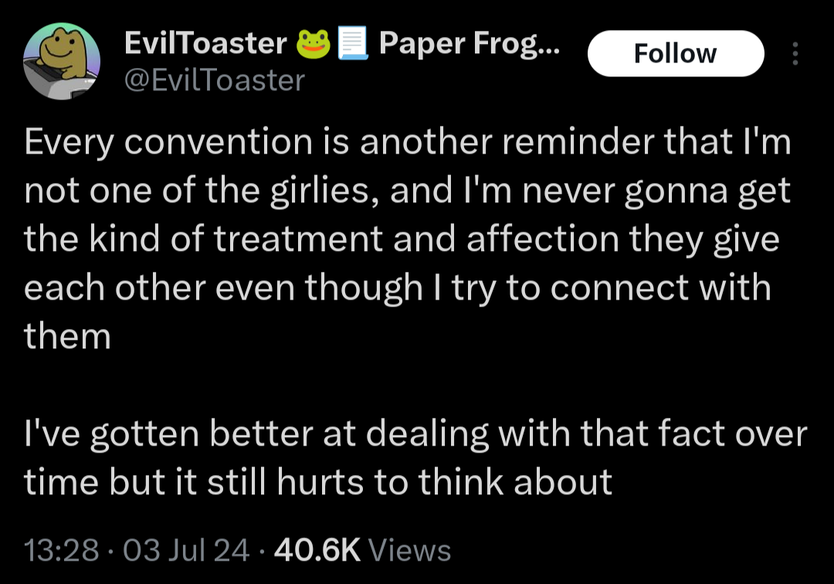Click the frog face emoji in name
Viewport: 834px width, 584px height.
click(313, 44)
